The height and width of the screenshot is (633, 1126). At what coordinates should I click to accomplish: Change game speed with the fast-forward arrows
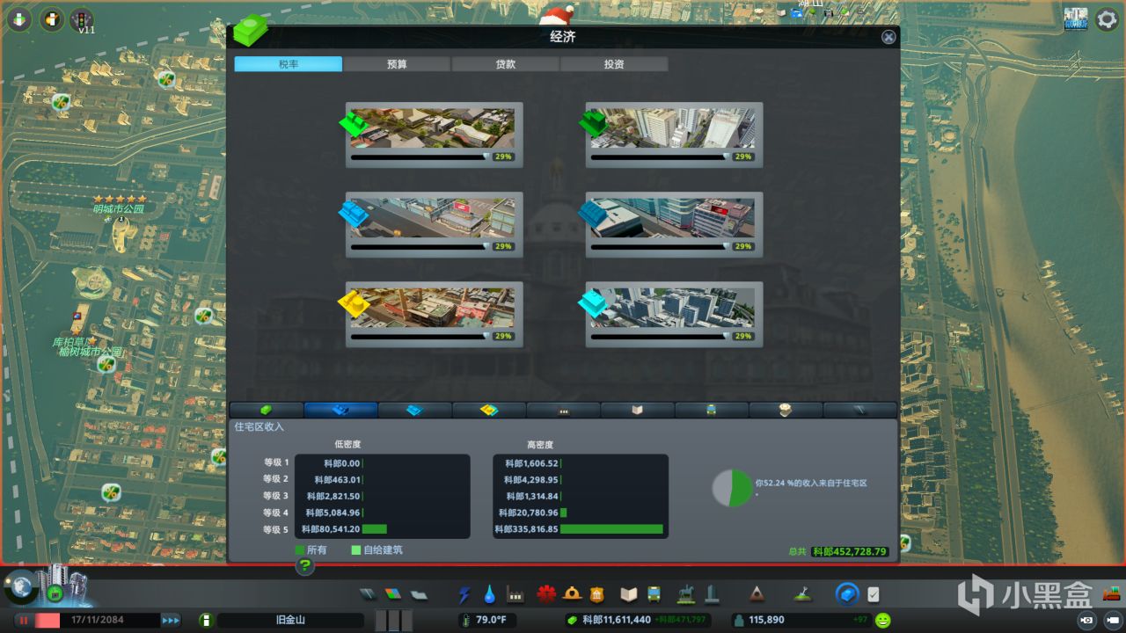coord(171,620)
